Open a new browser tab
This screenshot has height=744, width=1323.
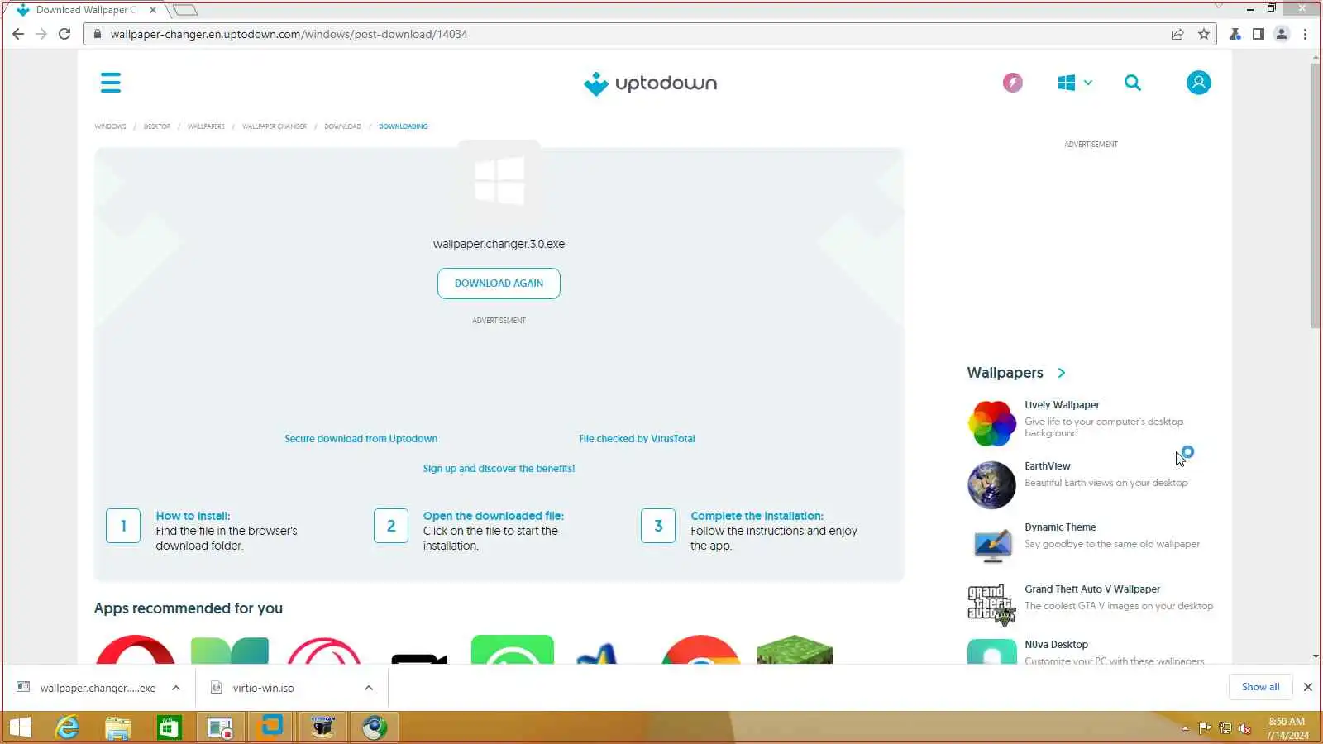click(185, 10)
